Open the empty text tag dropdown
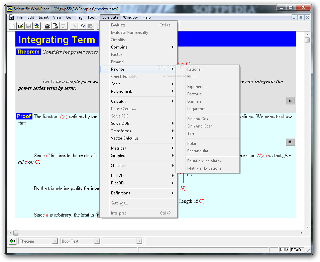Viewport: 320px width, 262px height. pyautogui.click(x=139, y=241)
